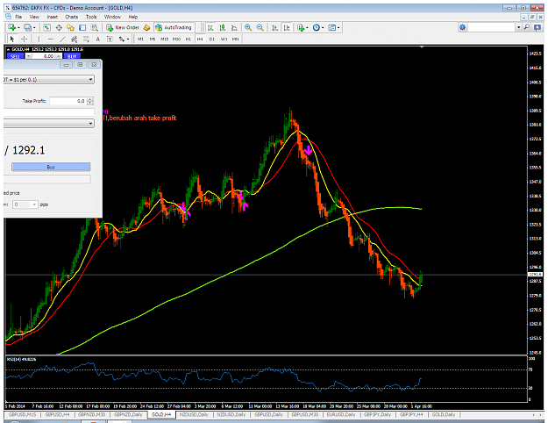The height and width of the screenshot is (423, 548).
Task: Show the Data Window crosshair-target icon
Action: click(x=59, y=27)
